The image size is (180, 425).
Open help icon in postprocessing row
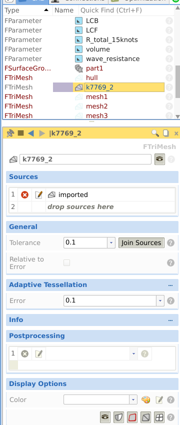(x=145, y=353)
